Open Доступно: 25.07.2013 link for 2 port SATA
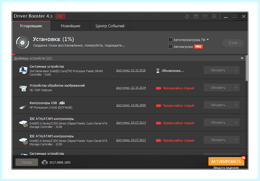 click(131, 123)
